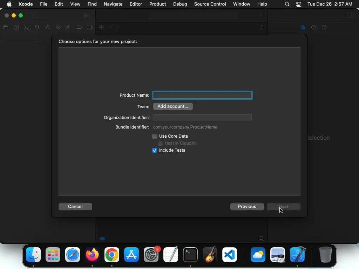The width and height of the screenshot is (359, 269).
Task: Click the blue filter tag at editor bottom
Action: (x=102, y=239)
